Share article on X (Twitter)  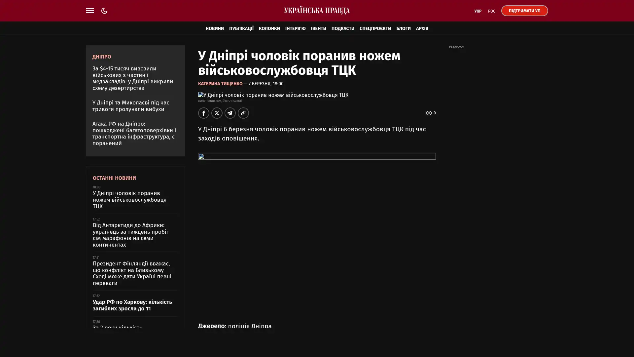click(217, 113)
